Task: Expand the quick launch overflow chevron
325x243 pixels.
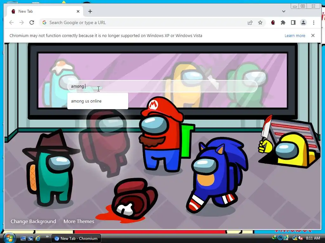Action: (47, 237)
